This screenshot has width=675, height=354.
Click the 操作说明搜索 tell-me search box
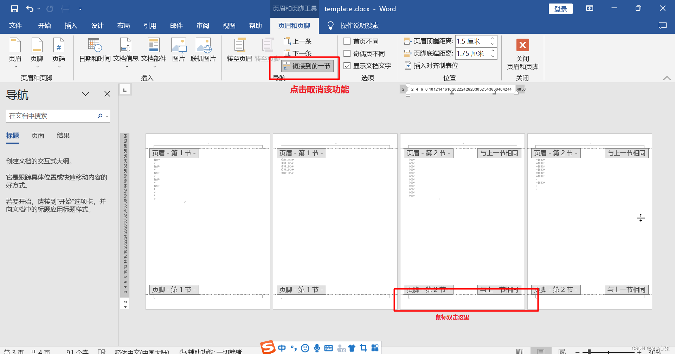pyautogui.click(x=359, y=25)
